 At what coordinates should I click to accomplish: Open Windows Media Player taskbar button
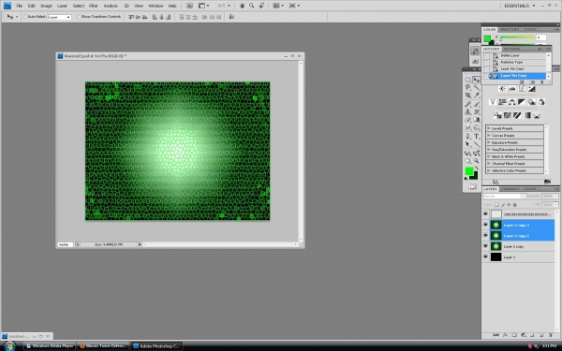[x=50, y=346]
